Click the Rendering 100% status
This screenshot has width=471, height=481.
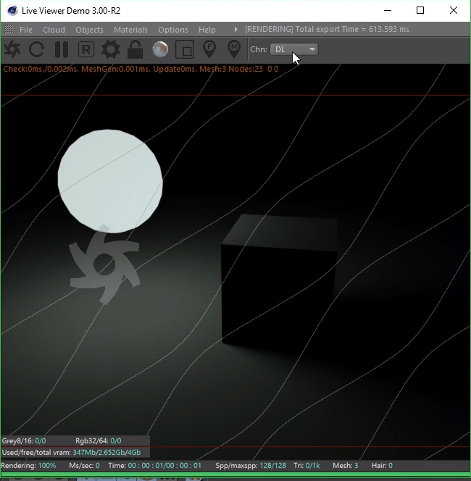click(x=28, y=466)
